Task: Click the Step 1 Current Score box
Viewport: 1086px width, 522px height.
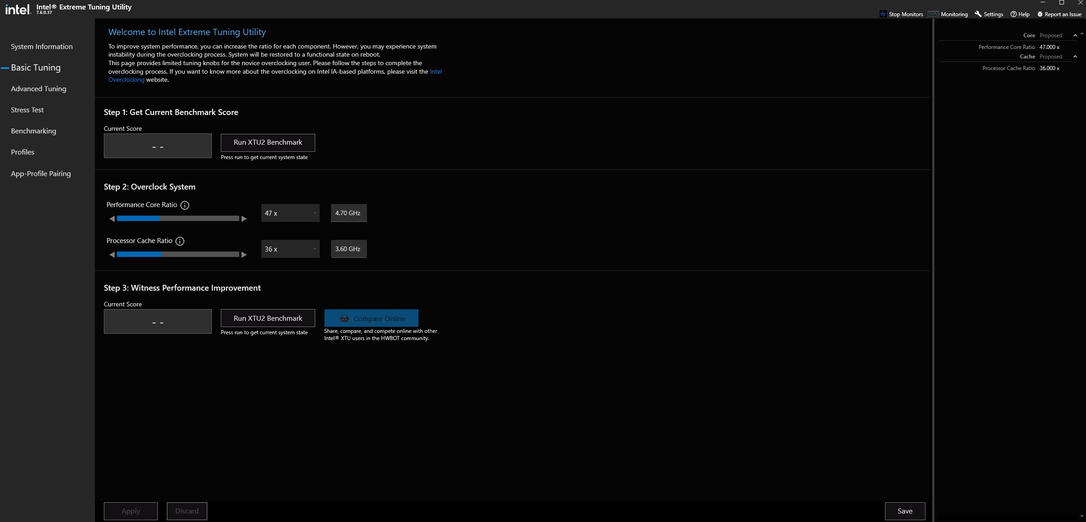Action: tap(158, 146)
